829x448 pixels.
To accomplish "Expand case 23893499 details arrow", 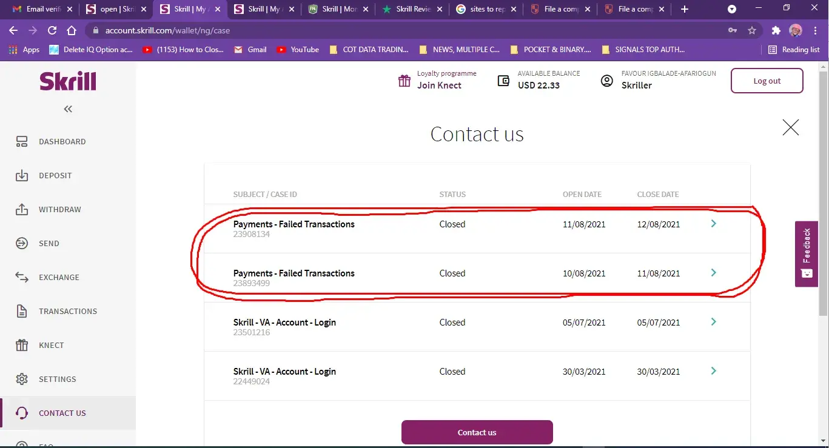I will [713, 273].
